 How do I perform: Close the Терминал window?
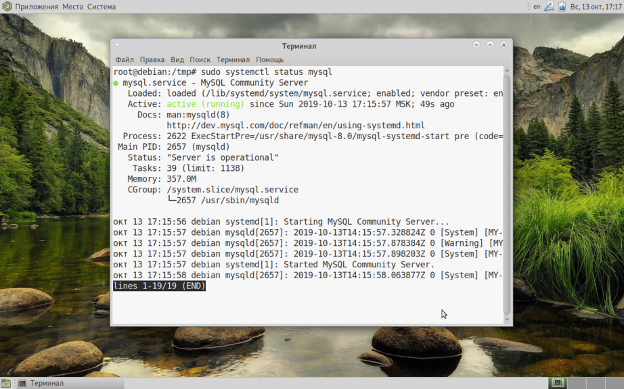[504, 45]
